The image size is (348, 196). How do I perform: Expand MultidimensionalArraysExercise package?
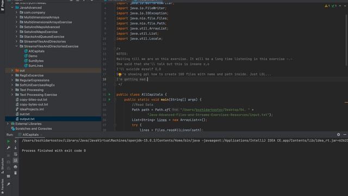click(x=17, y=22)
